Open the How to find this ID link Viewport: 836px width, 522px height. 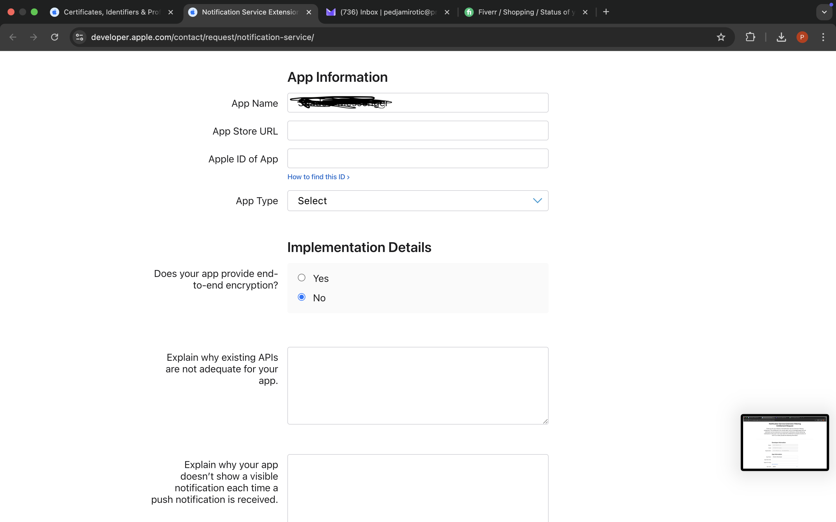[318, 177]
